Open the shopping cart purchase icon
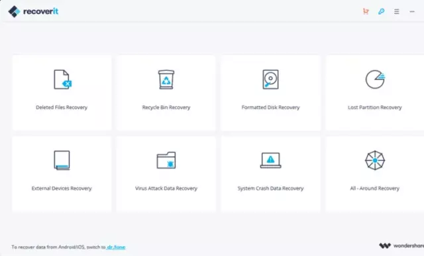424x256 pixels. [366, 11]
